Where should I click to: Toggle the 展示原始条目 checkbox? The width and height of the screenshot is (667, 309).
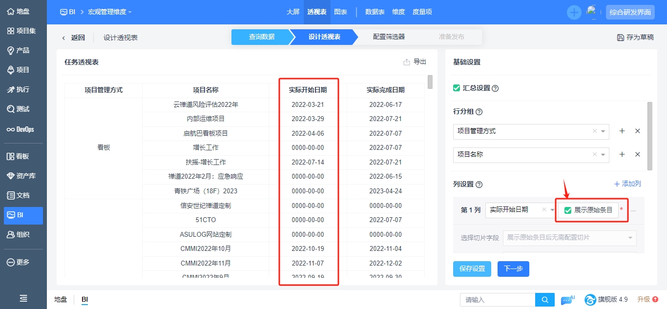point(568,210)
